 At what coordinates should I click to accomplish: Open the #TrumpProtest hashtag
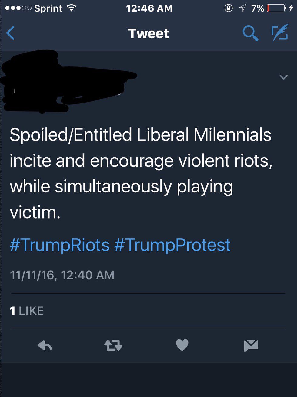[x=172, y=245]
